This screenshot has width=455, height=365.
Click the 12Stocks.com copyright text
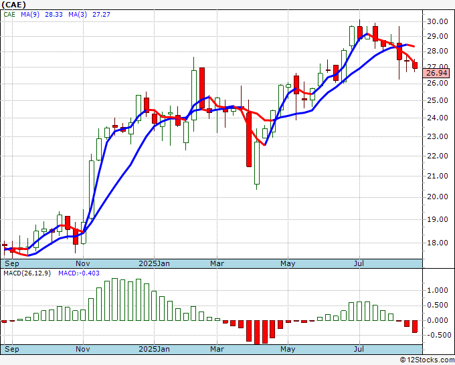click(427, 360)
